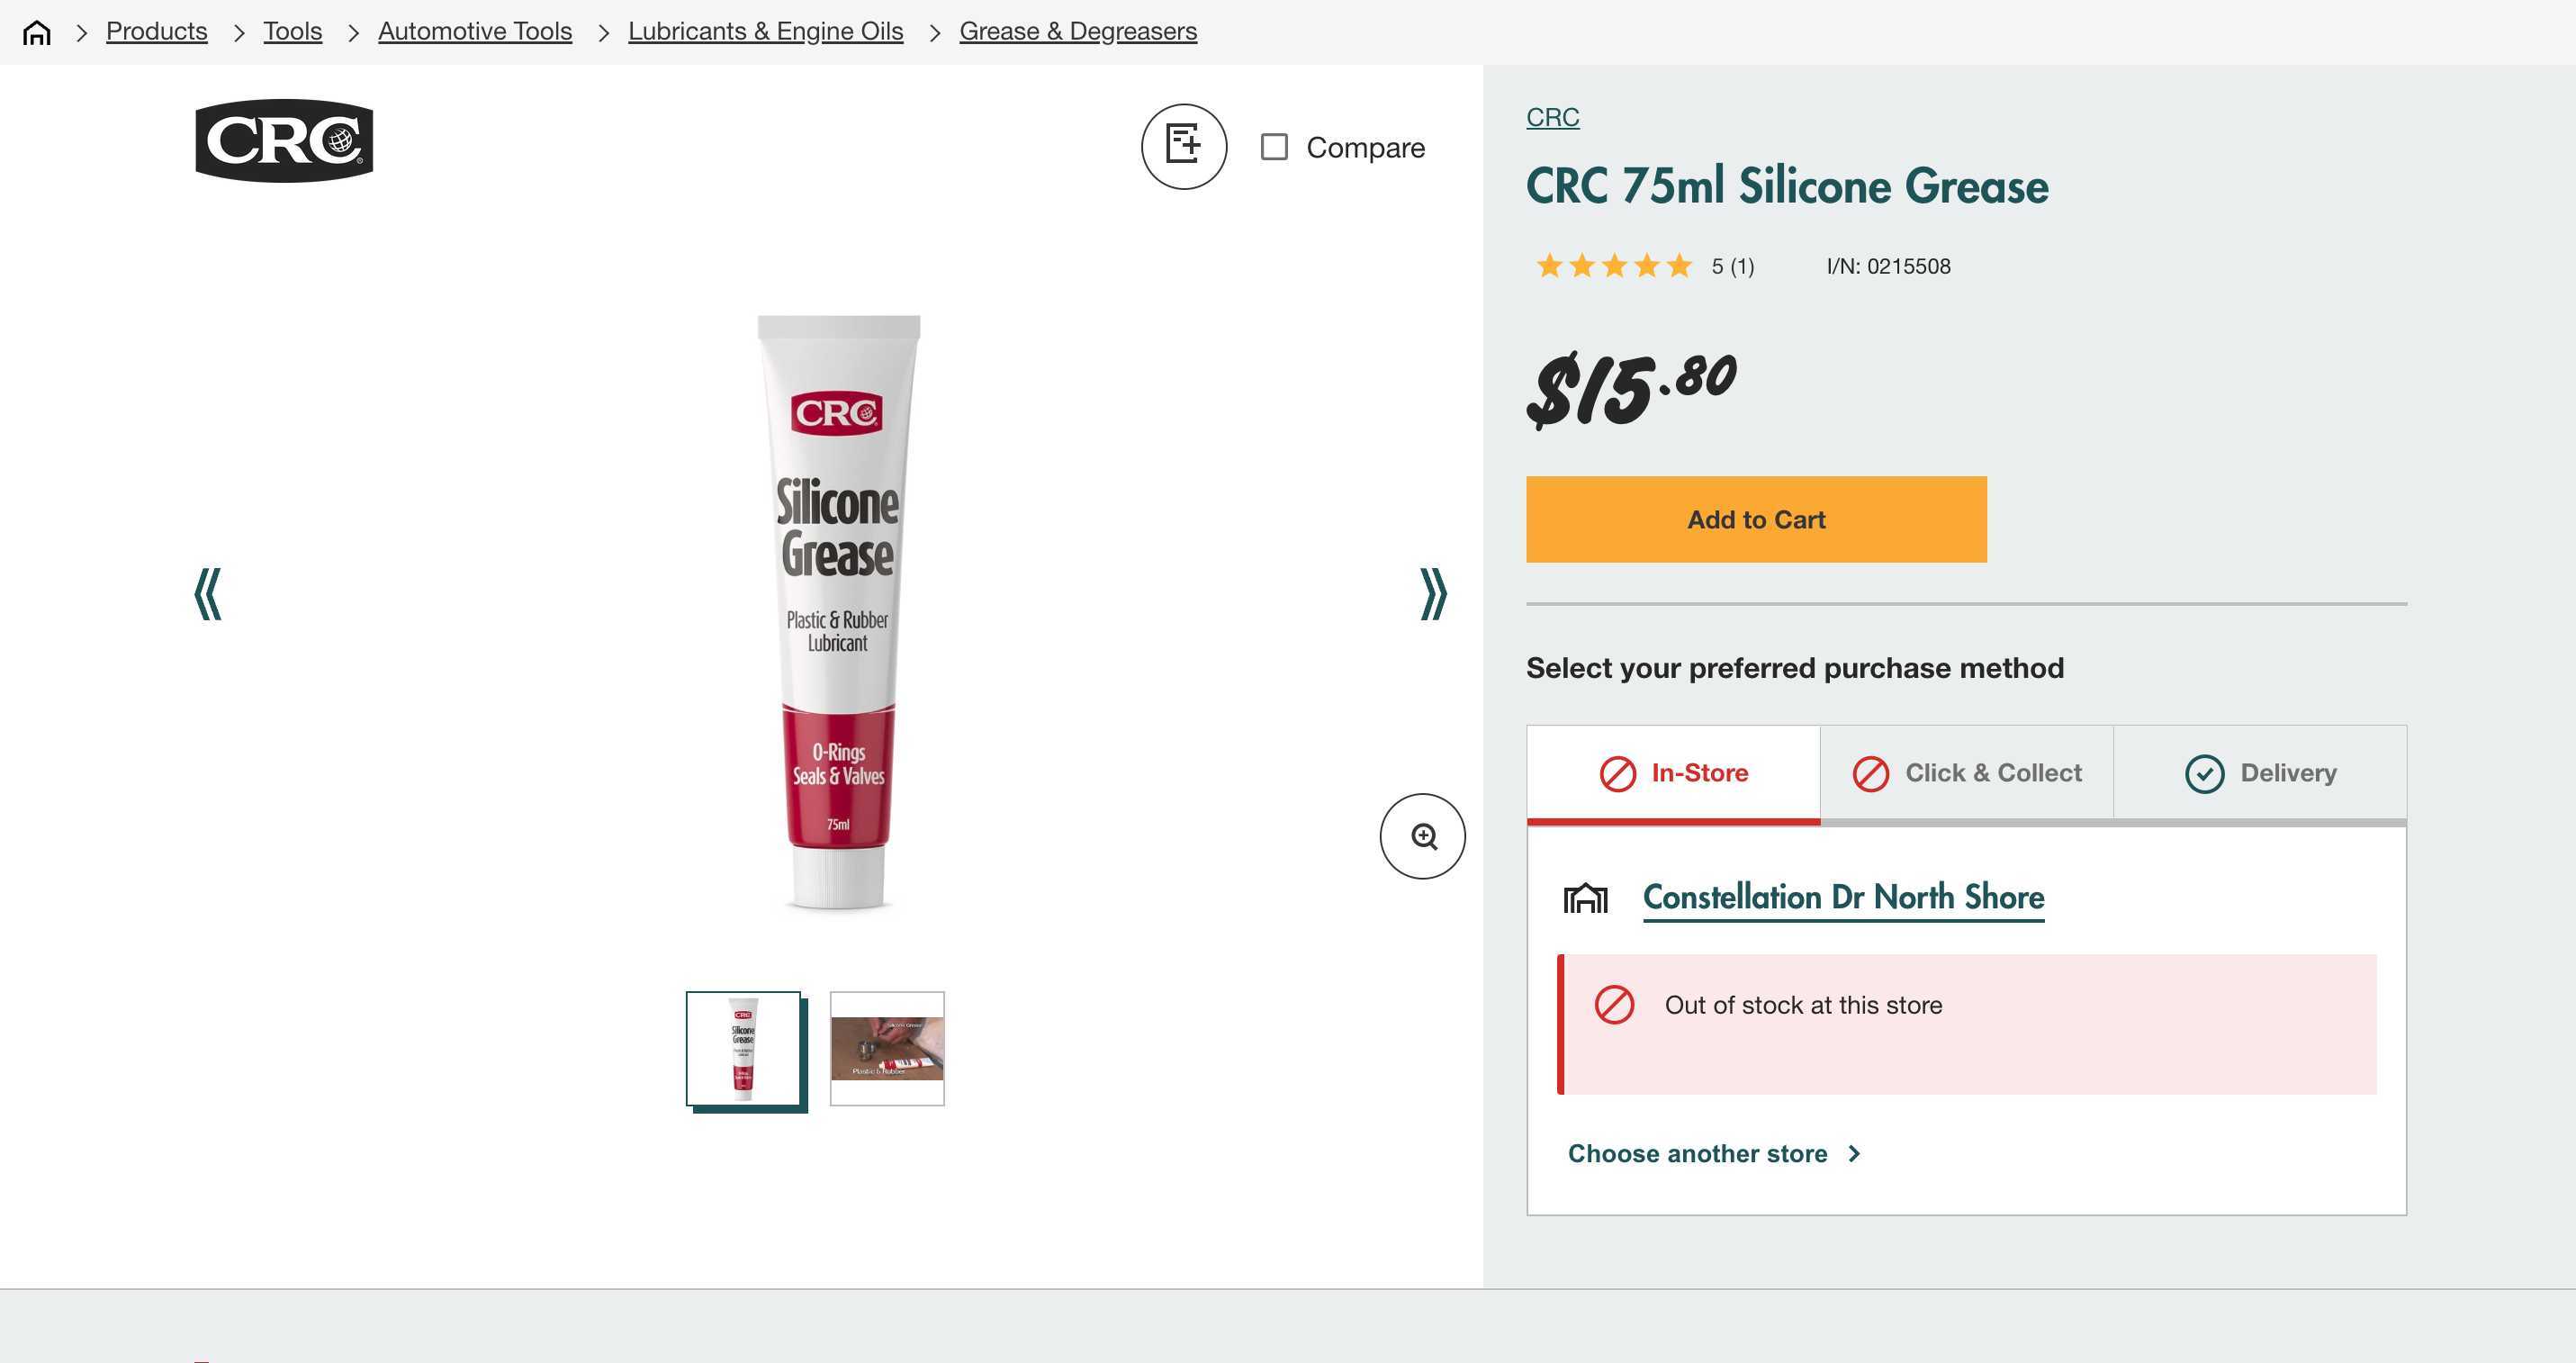This screenshot has height=1363, width=2576.
Task: Select the In-Store purchase tab
Action: pyautogui.click(x=1674, y=773)
